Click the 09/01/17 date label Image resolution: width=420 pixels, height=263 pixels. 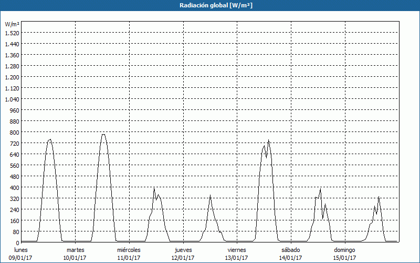(x=21, y=258)
